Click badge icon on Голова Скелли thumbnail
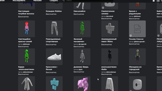Viewport: 162px width, 91px height. 131,35
